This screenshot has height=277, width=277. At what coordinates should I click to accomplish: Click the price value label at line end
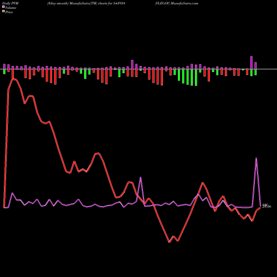[x=267, y=206]
